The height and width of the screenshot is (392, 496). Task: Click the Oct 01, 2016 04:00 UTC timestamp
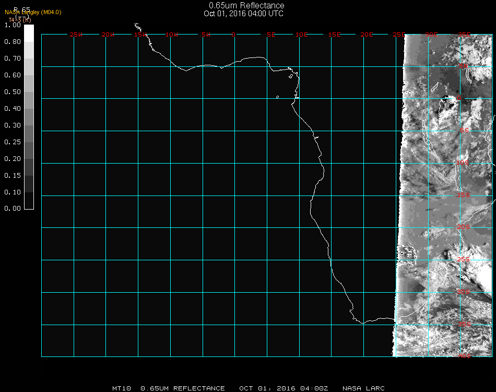(244, 14)
